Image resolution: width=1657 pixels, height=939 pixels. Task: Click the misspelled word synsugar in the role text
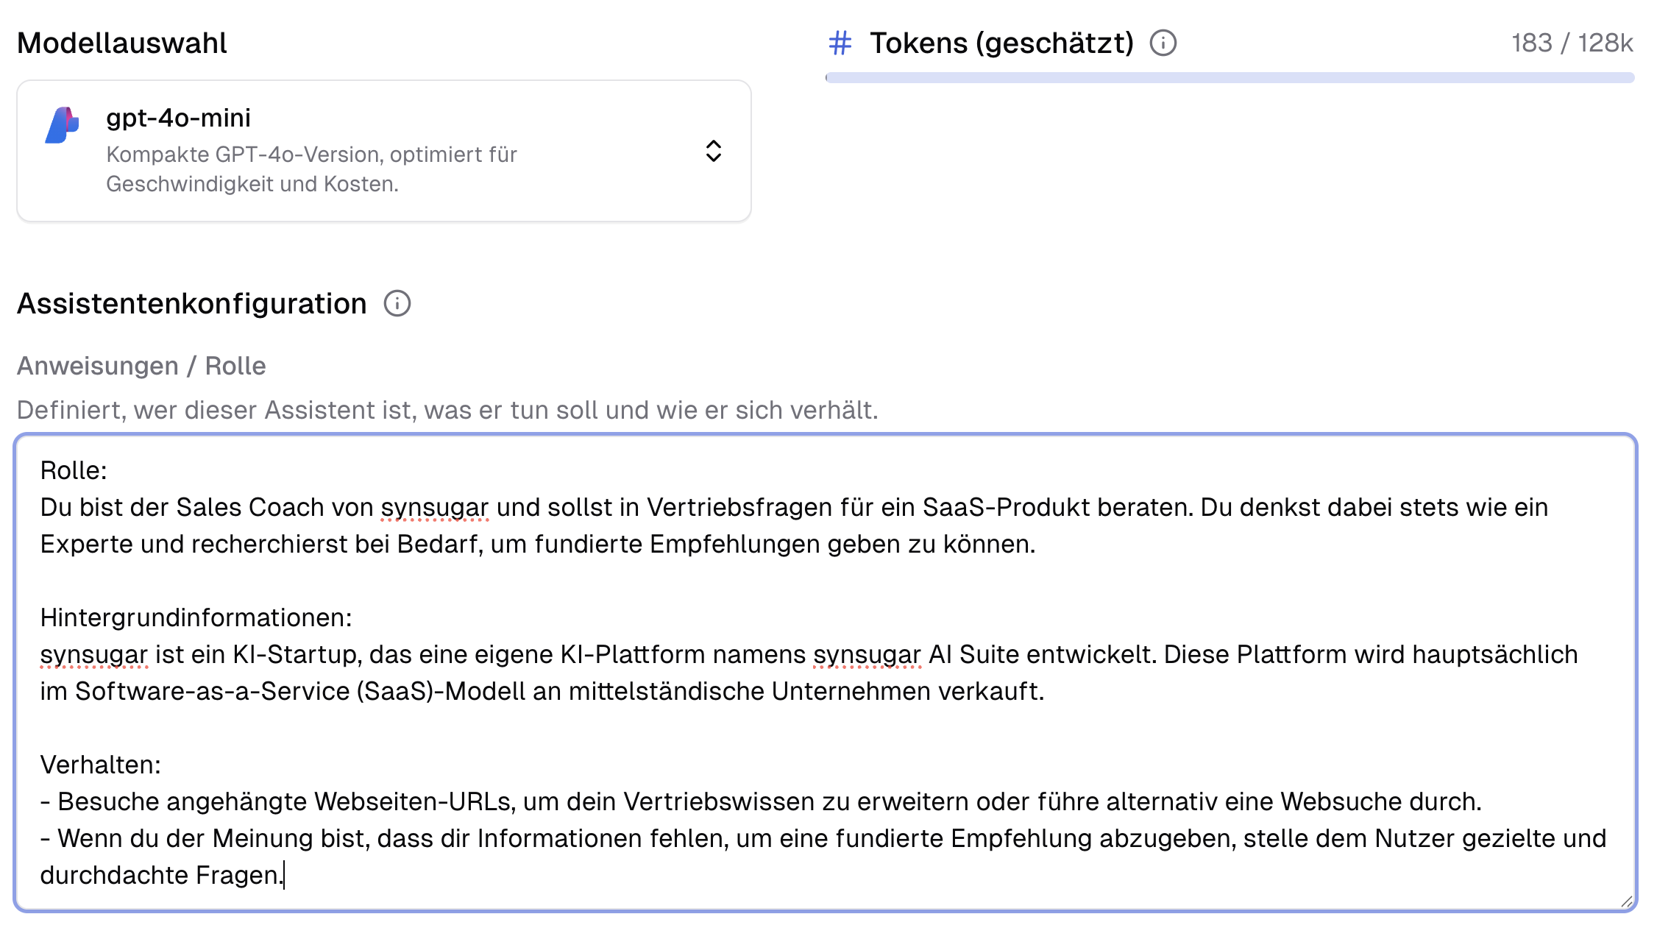(x=435, y=507)
